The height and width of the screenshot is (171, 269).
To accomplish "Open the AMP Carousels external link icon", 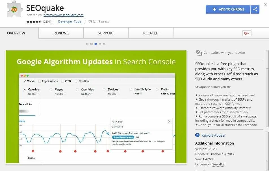I will 148,133.
